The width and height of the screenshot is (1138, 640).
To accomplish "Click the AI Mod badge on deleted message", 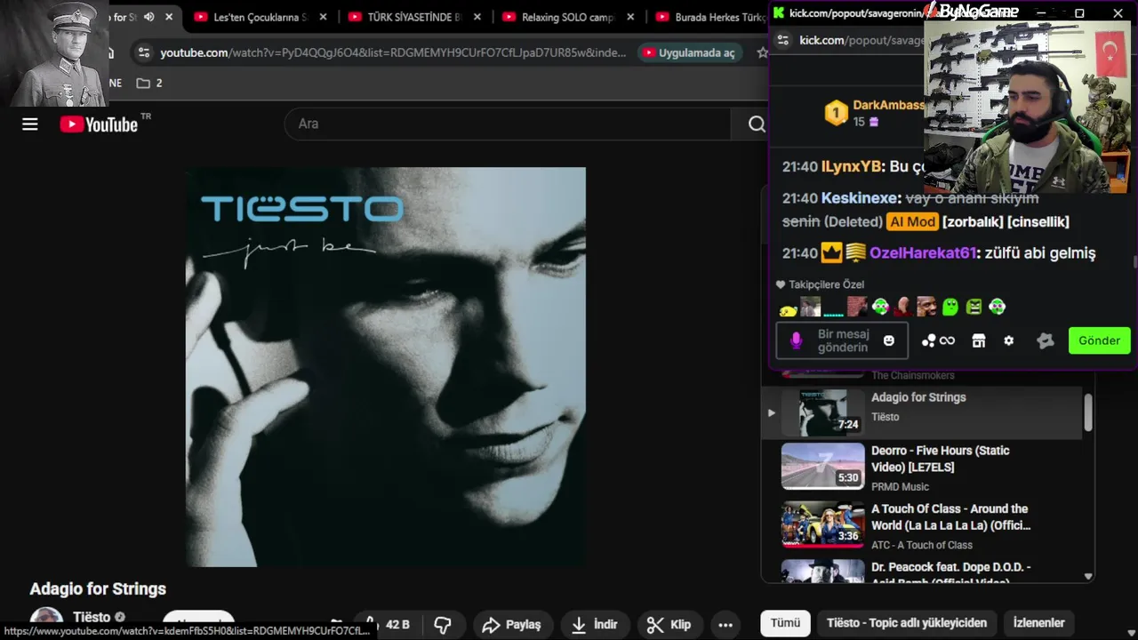I will point(911,221).
